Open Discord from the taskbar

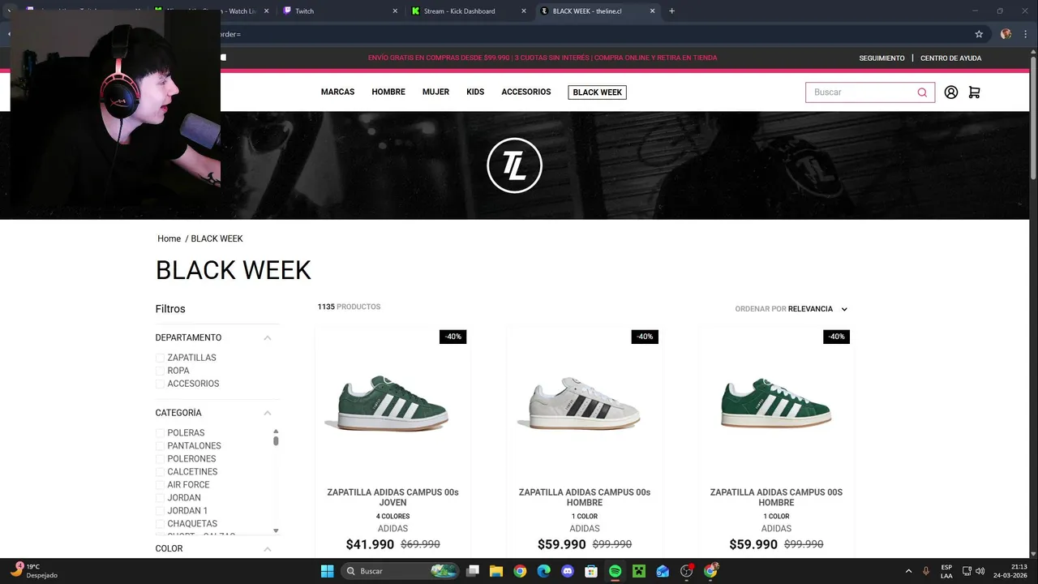pyautogui.click(x=567, y=571)
